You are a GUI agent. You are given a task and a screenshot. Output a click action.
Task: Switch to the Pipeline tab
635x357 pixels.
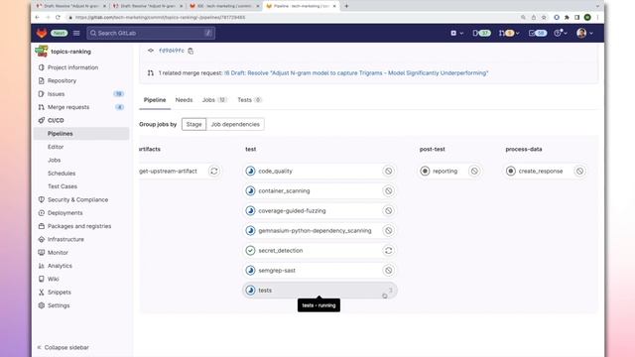pos(155,100)
